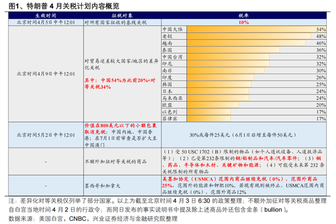Click the 越南 row label

(x=167, y=43)
